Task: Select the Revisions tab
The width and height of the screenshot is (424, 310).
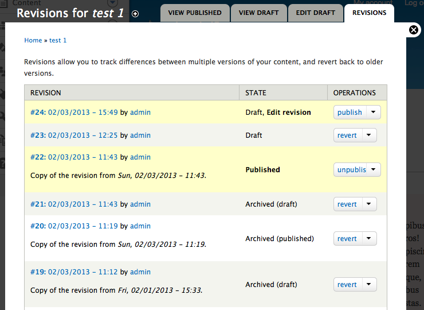Action: 369,13
